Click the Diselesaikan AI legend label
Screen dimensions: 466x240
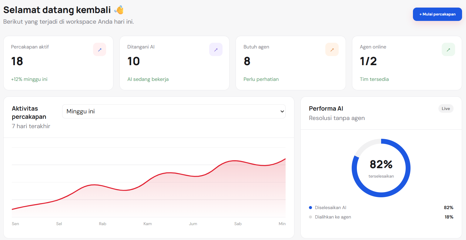(x=330, y=208)
